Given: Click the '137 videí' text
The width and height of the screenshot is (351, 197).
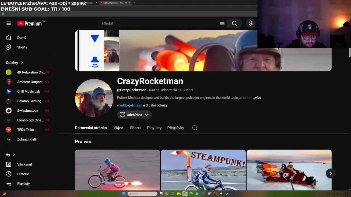Looking at the screenshot, I should point(186,90).
